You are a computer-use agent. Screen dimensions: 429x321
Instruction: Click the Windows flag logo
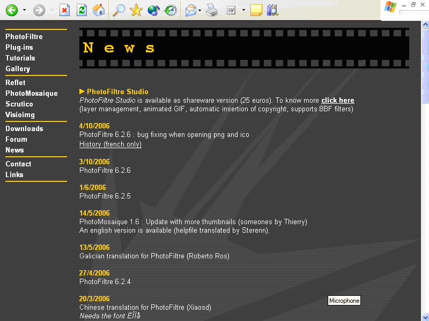(x=390, y=7)
